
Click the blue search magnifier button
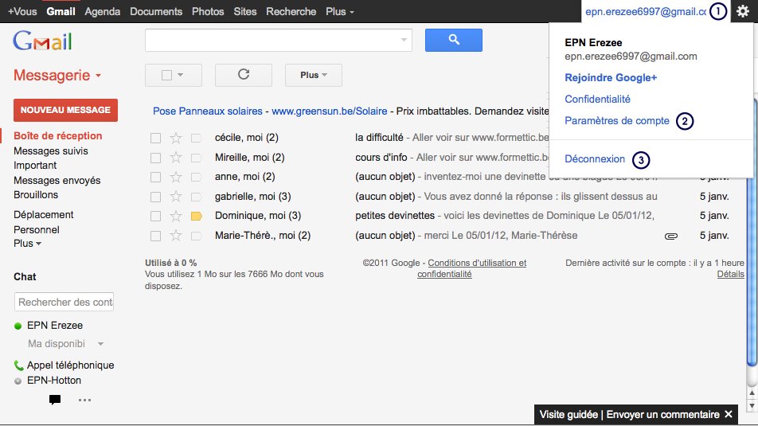[x=454, y=40]
